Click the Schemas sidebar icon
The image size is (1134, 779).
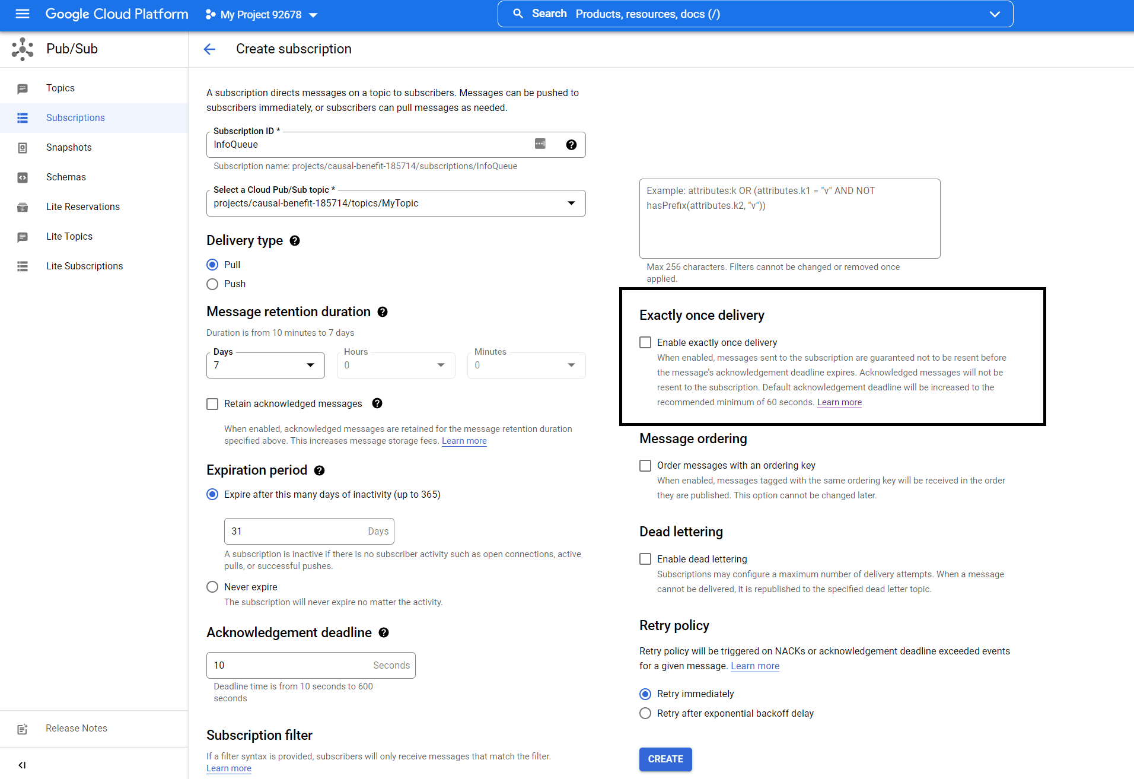tap(23, 177)
